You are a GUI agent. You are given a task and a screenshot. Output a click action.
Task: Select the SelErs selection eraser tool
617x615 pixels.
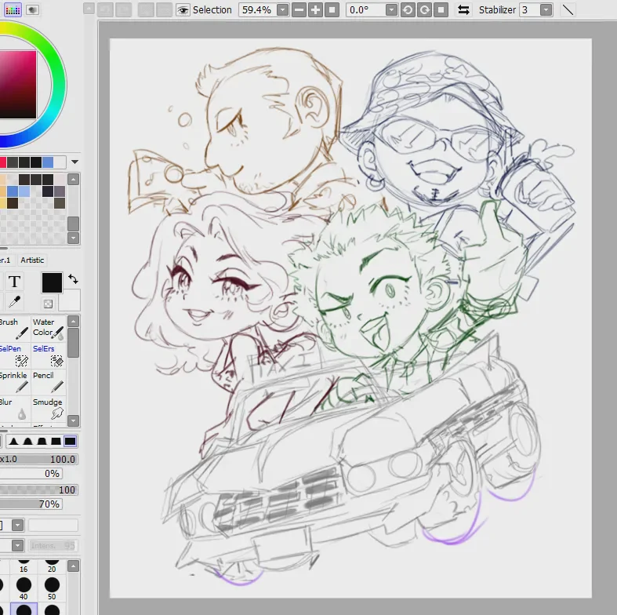coord(48,355)
